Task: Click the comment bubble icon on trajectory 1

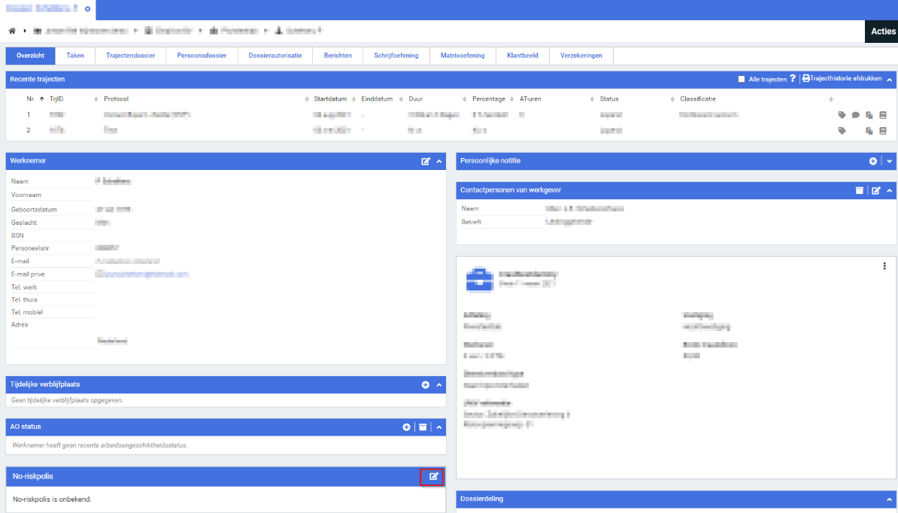Action: [x=856, y=115]
